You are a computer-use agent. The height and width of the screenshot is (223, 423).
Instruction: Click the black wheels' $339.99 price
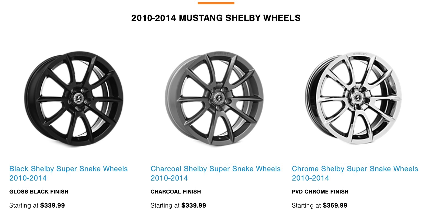click(52, 205)
